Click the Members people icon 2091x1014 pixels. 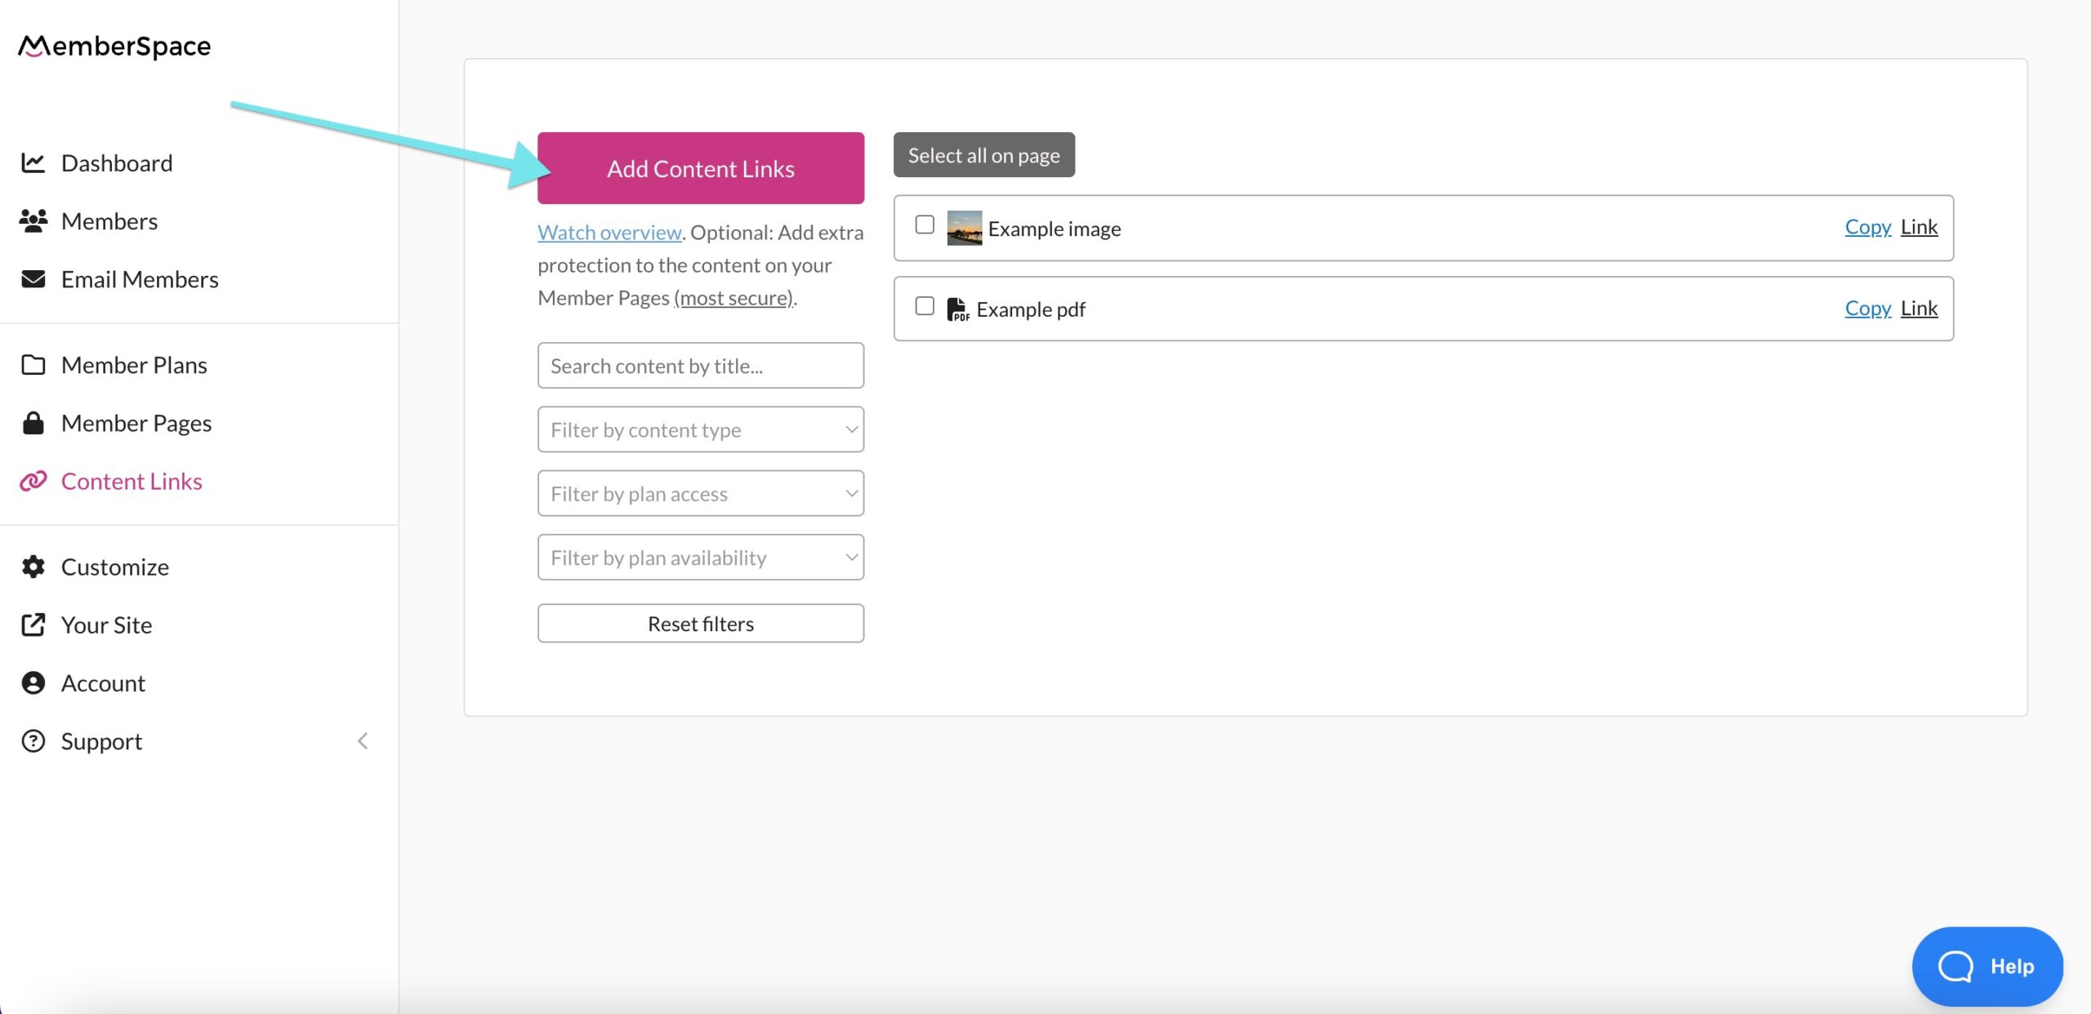[x=33, y=221]
